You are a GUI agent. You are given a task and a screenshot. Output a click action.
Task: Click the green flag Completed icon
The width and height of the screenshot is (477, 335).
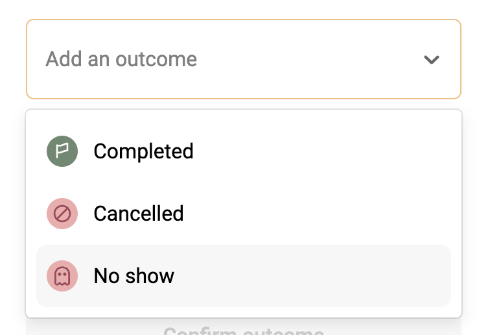[62, 151]
